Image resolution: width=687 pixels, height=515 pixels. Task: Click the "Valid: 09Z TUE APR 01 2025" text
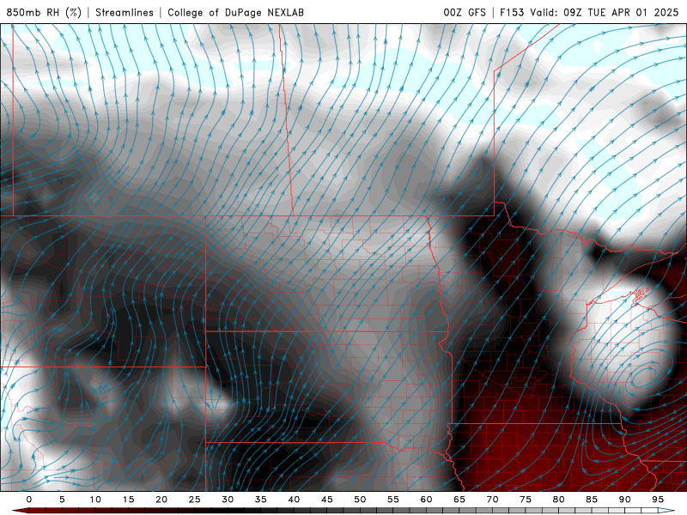click(x=605, y=12)
